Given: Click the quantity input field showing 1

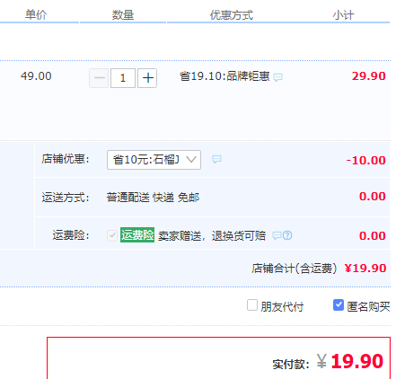Looking at the screenshot, I should coord(123,78).
